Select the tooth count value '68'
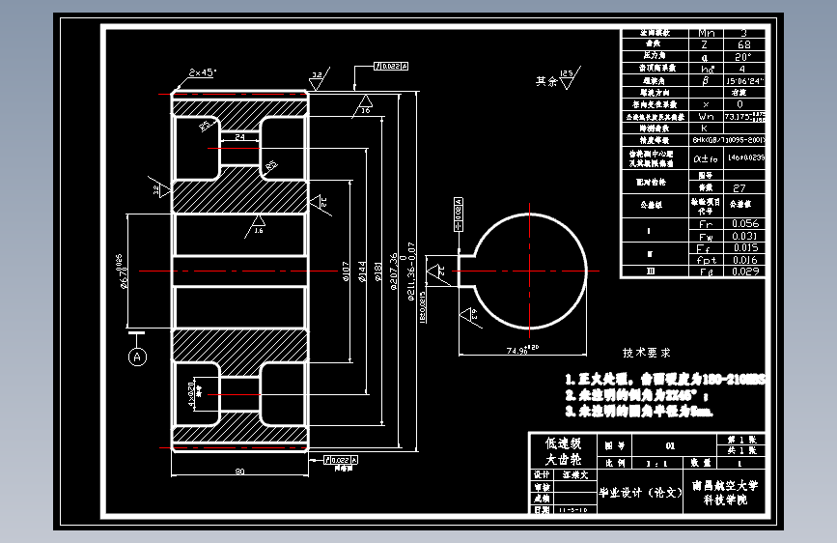The width and height of the screenshot is (837, 543). pyautogui.click(x=744, y=44)
